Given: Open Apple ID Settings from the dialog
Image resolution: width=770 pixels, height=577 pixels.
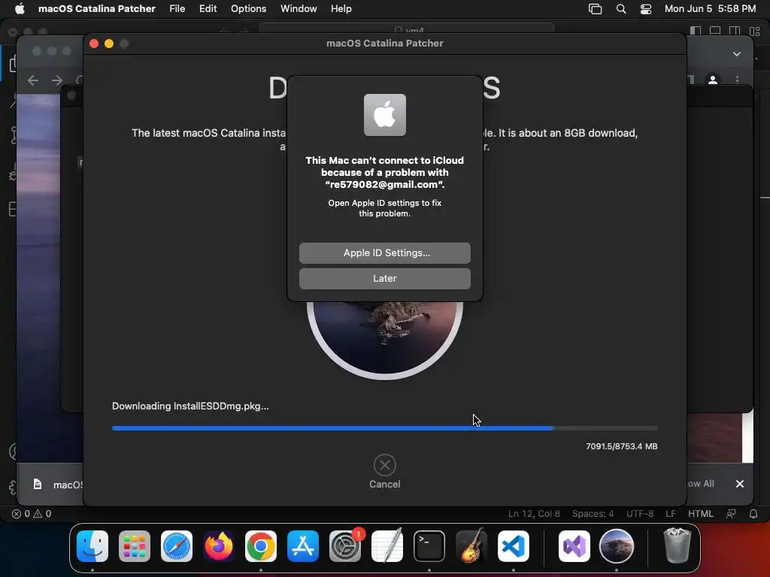Looking at the screenshot, I should pos(384,253).
